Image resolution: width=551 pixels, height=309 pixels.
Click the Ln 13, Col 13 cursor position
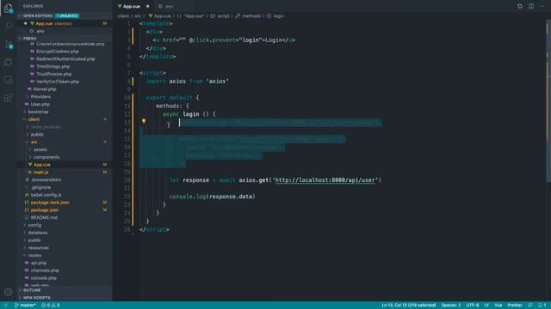point(409,306)
